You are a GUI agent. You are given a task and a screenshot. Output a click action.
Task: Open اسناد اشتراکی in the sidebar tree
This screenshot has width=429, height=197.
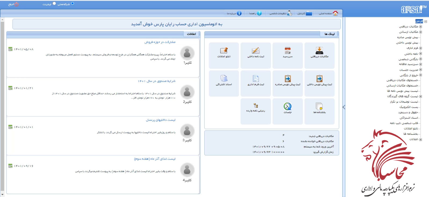pos(409,118)
